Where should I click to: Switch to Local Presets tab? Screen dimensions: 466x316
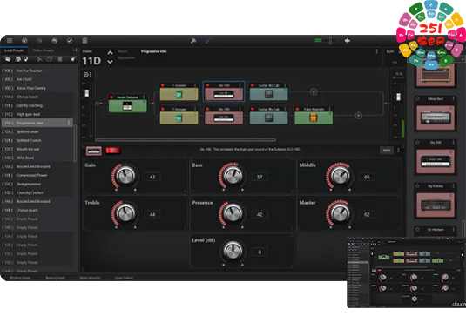14,50
